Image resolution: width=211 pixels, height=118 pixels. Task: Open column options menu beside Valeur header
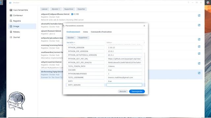tap(144, 43)
